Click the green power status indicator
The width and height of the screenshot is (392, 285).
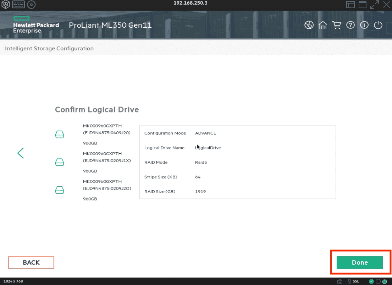pos(384,281)
